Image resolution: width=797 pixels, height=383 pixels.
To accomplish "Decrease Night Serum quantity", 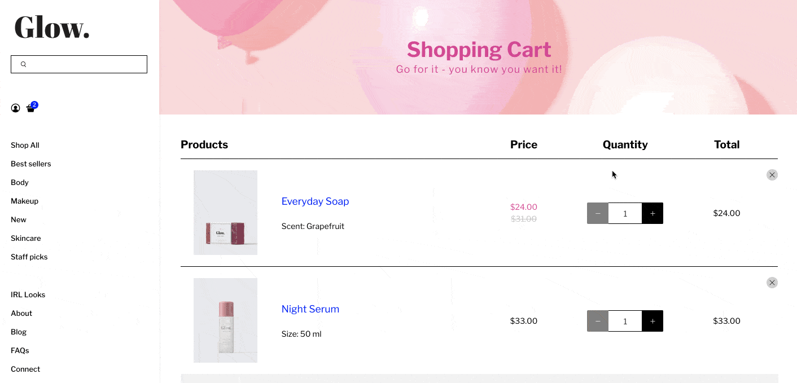I will point(598,321).
